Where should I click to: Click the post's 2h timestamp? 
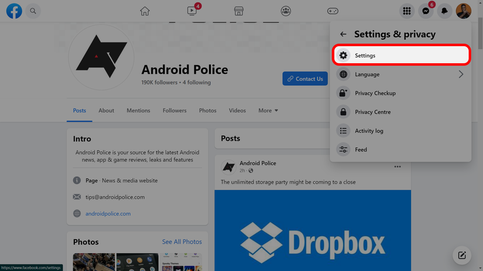242,171
